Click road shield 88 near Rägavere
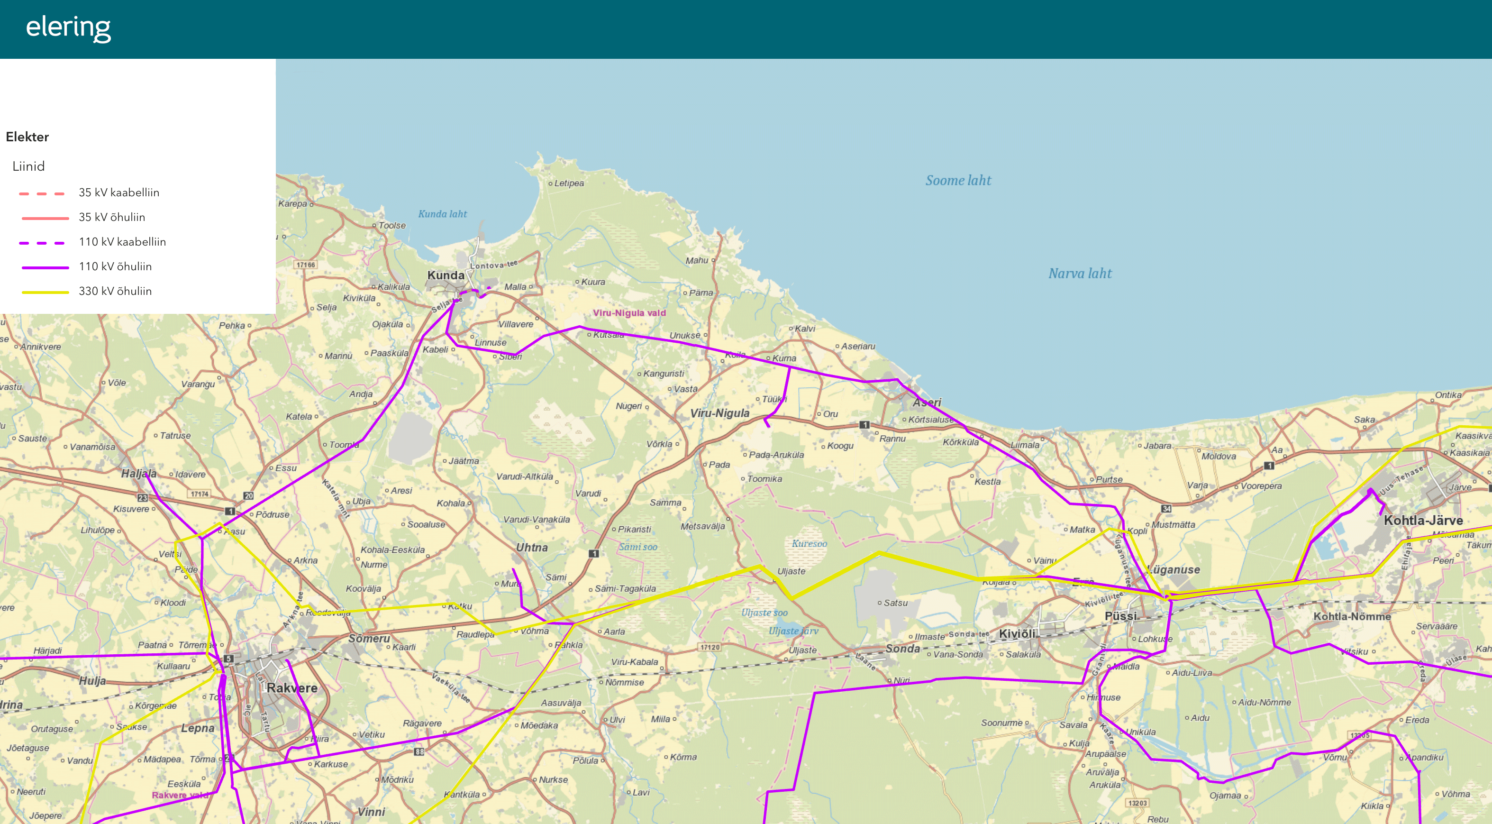Image resolution: width=1492 pixels, height=824 pixels. (419, 751)
